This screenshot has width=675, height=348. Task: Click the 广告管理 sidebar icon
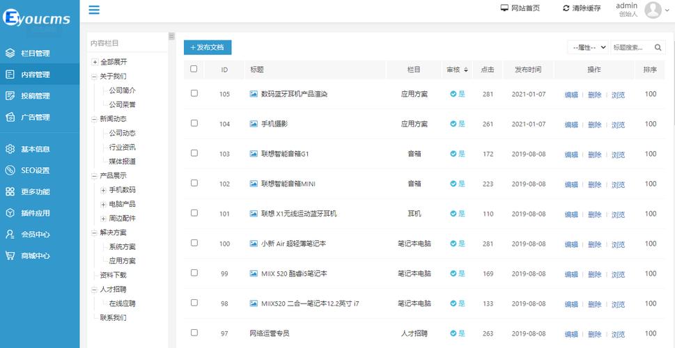pos(10,117)
